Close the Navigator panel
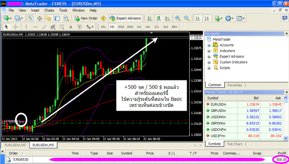 287,33
